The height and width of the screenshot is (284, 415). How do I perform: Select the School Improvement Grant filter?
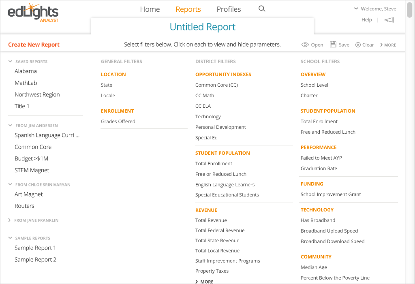(x=331, y=194)
